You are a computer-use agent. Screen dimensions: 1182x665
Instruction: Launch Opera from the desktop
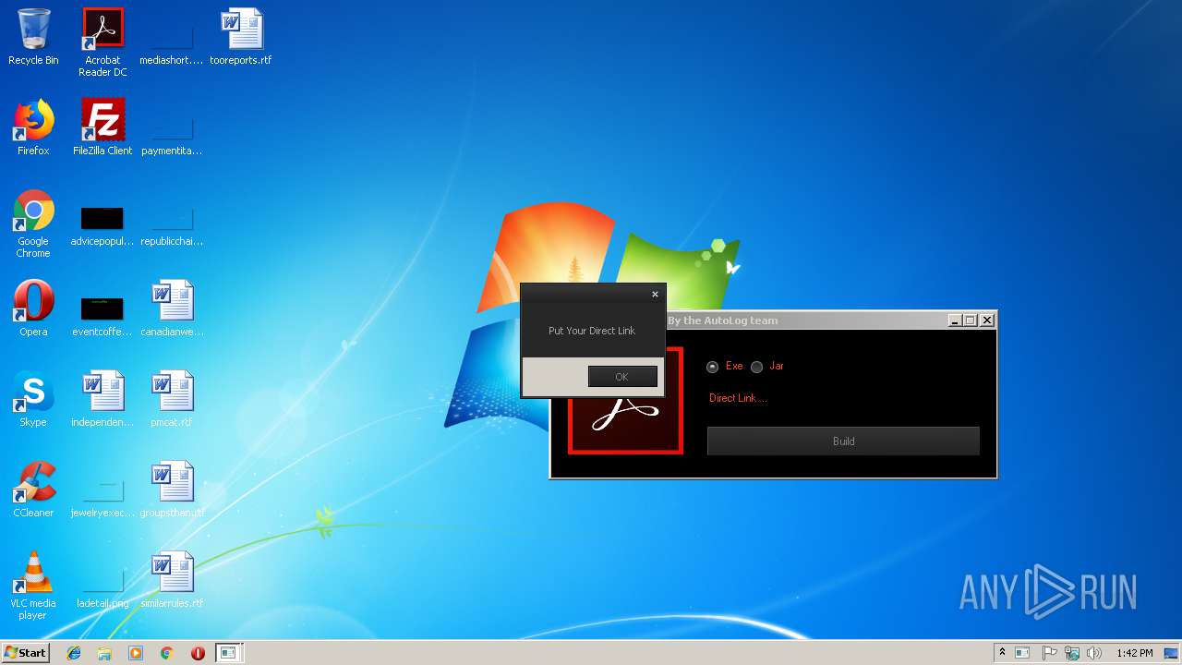tap(33, 308)
